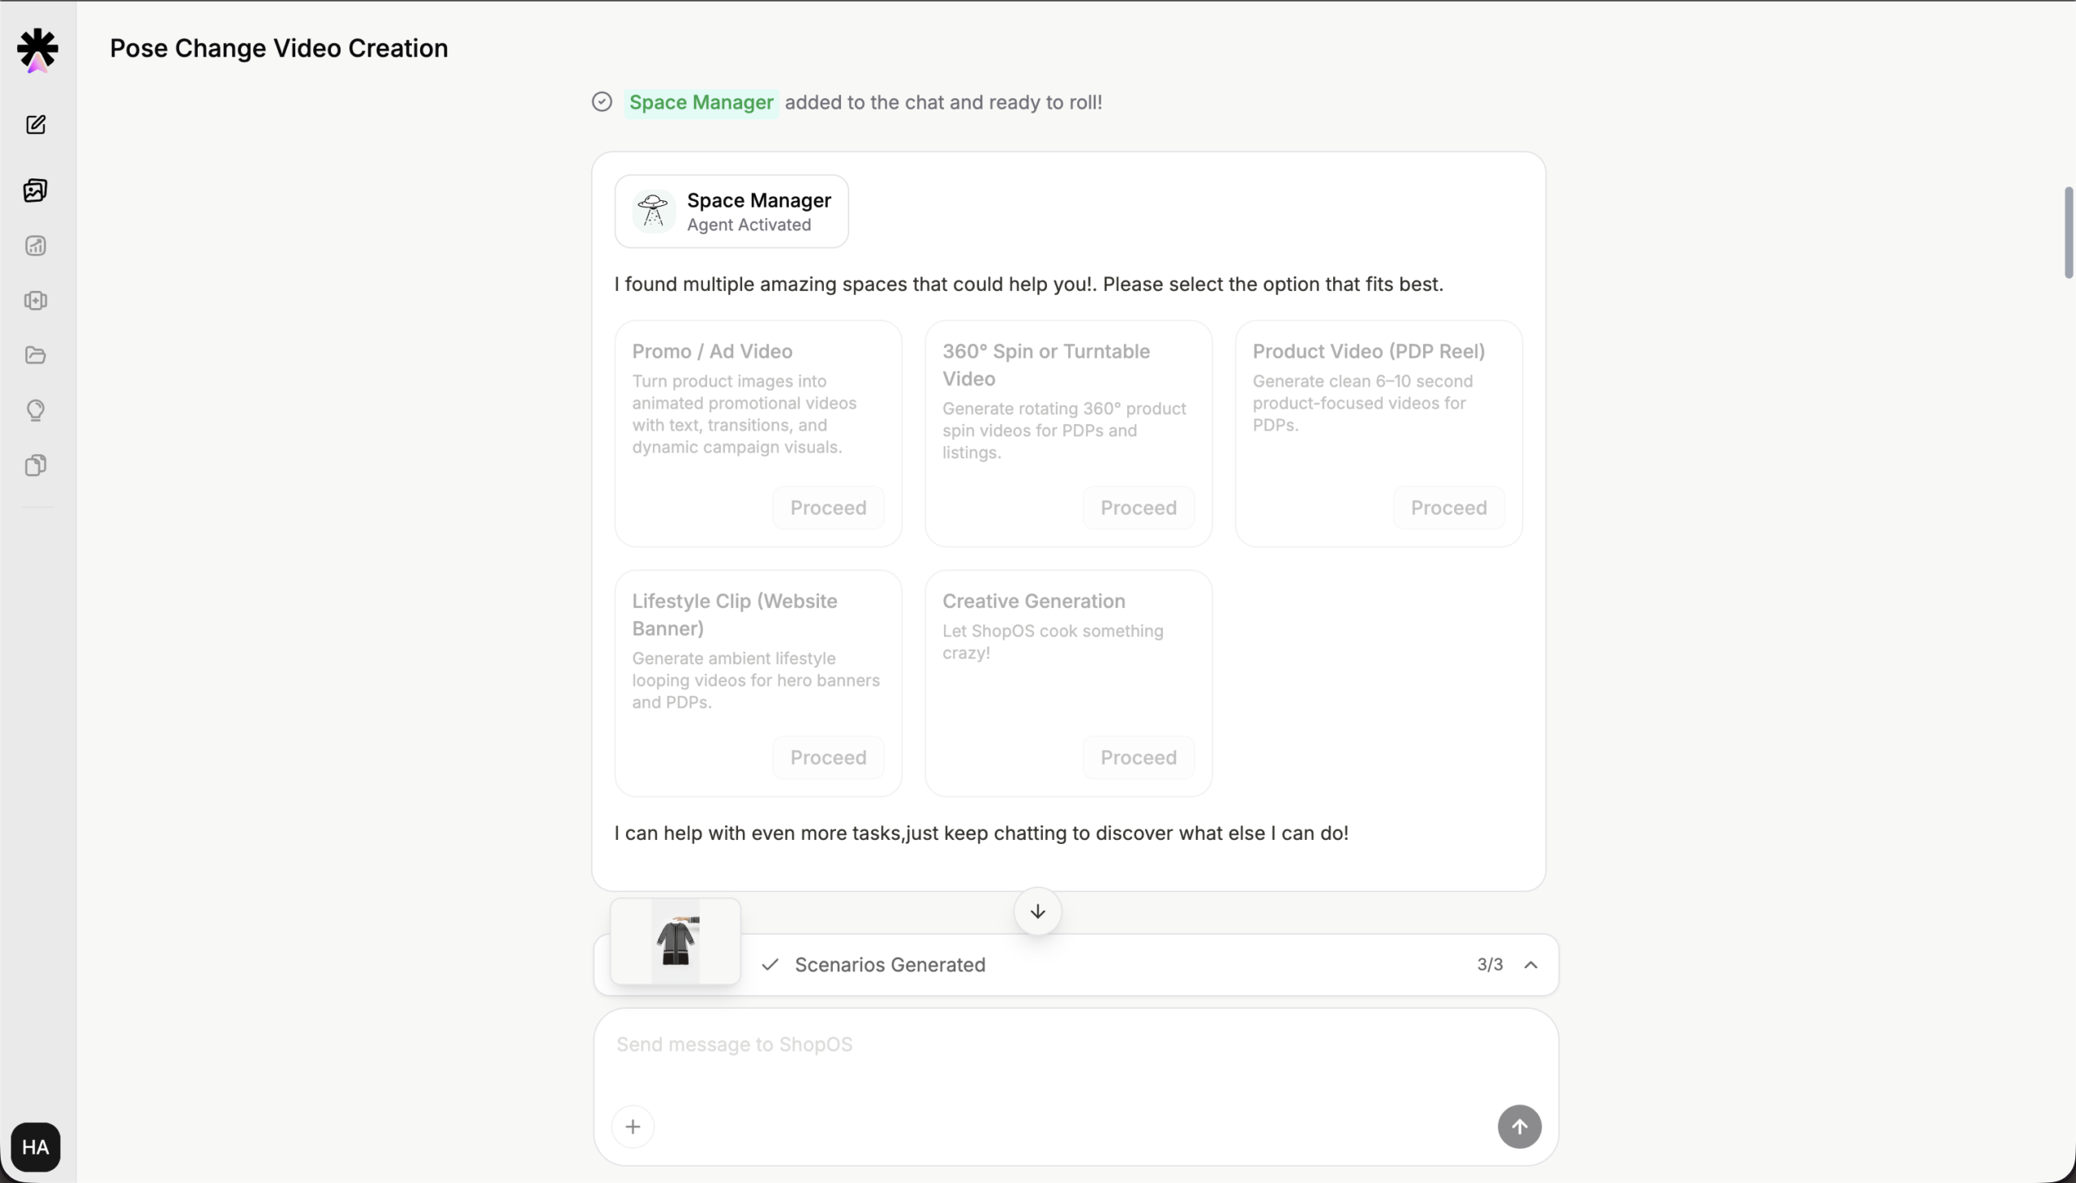This screenshot has height=1183, width=2076.
Task: Proceed with Creative Generation
Action: pos(1137,757)
